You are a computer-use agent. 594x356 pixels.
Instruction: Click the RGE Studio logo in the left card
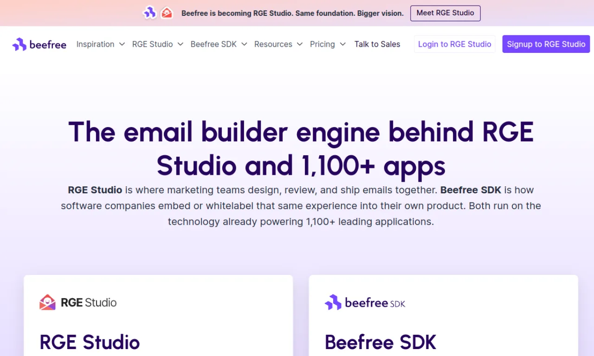click(x=78, y=303)
